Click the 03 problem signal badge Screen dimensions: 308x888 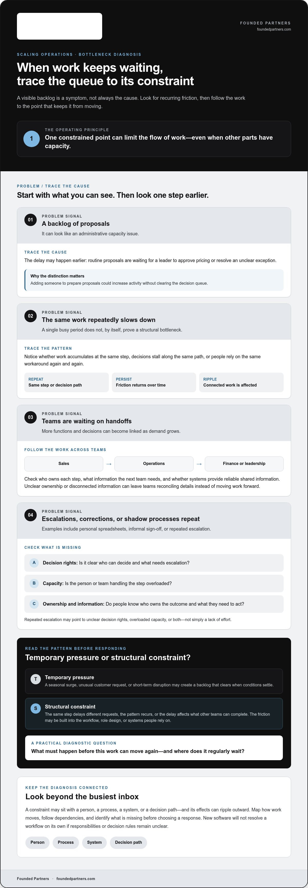coord(31,417)
